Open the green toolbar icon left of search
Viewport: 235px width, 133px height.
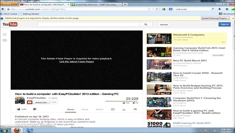164,9
